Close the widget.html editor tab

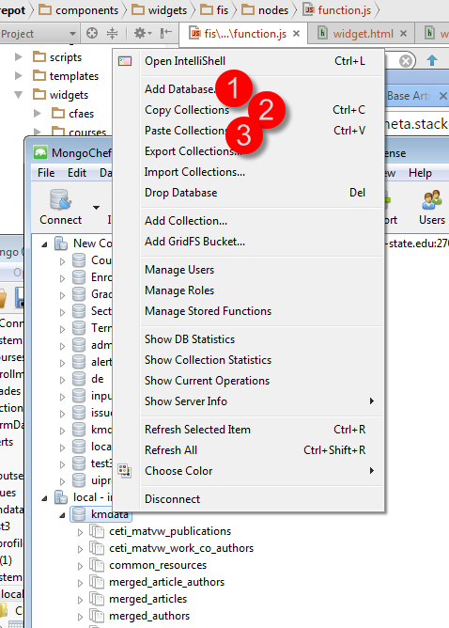coord(403,34)
